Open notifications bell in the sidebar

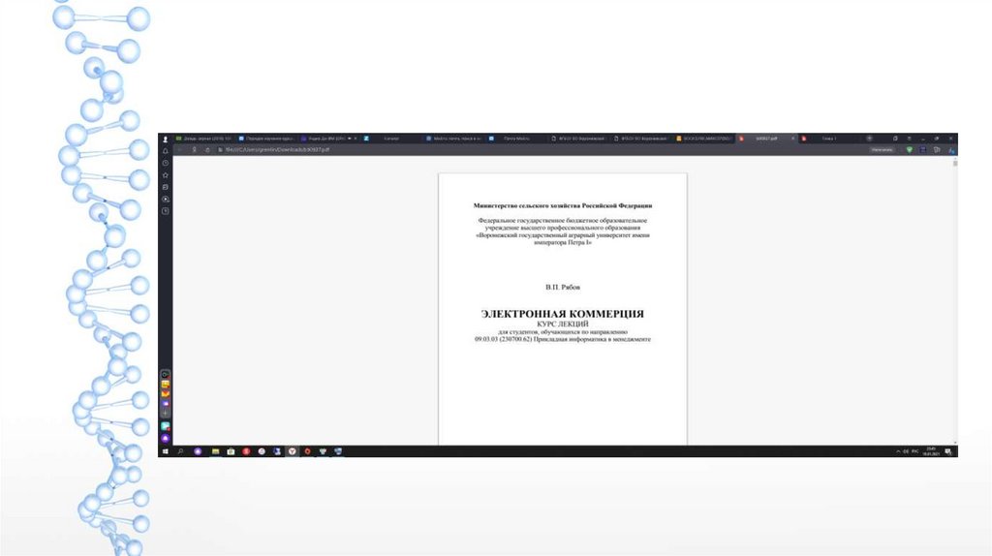(x=166, y=151)
